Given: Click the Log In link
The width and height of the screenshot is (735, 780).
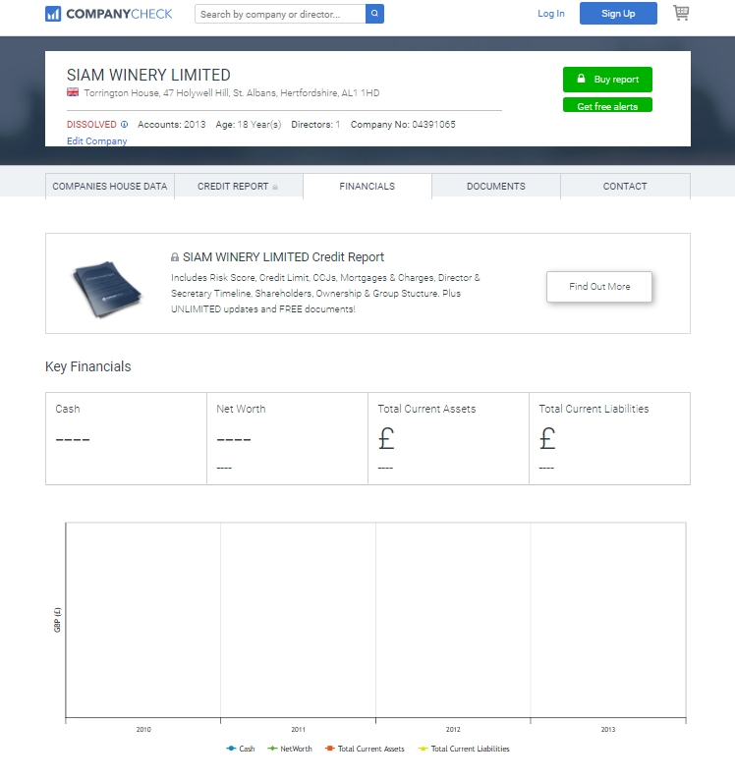Looking at the screenshot, I should pyautogui.click(x=551, y=14).
